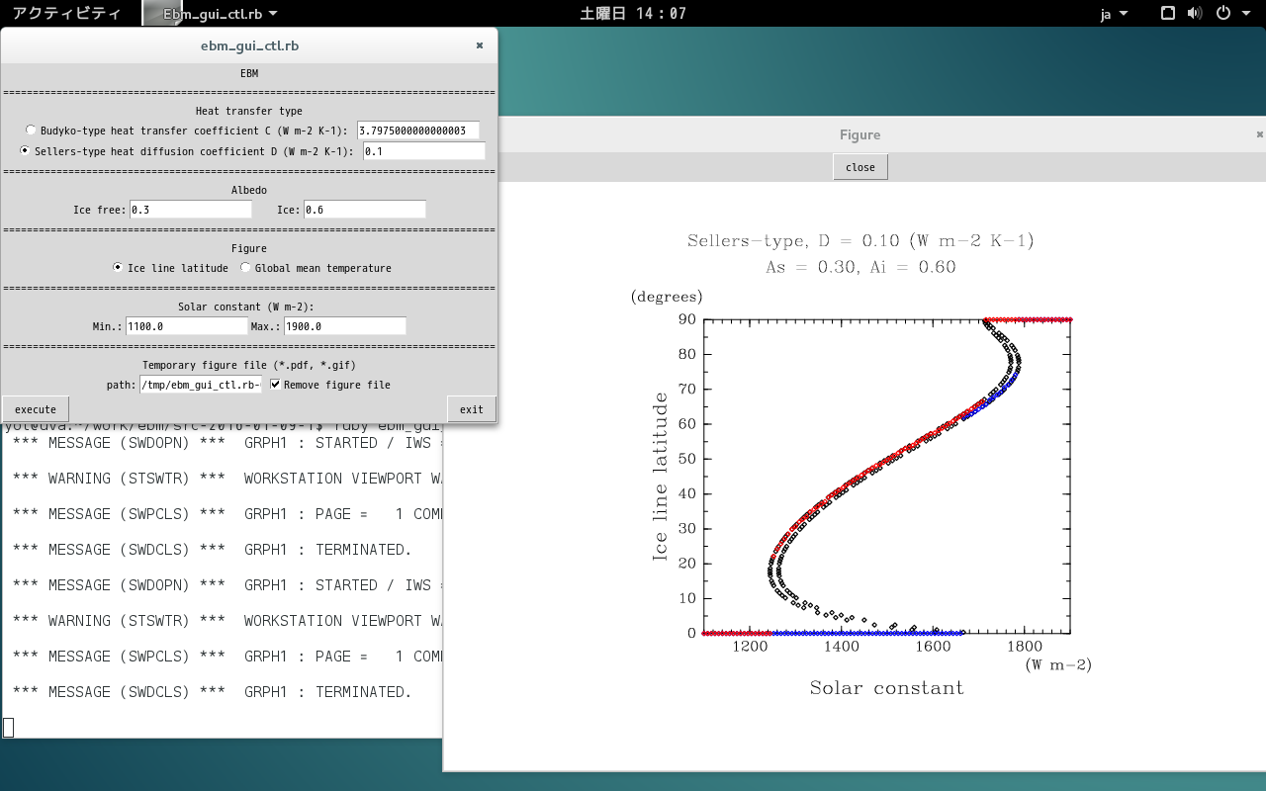The width and height of the screenshot is (1266, 791).
Task: Click the wired network icon in top bar
Action: pos(1167,13)
